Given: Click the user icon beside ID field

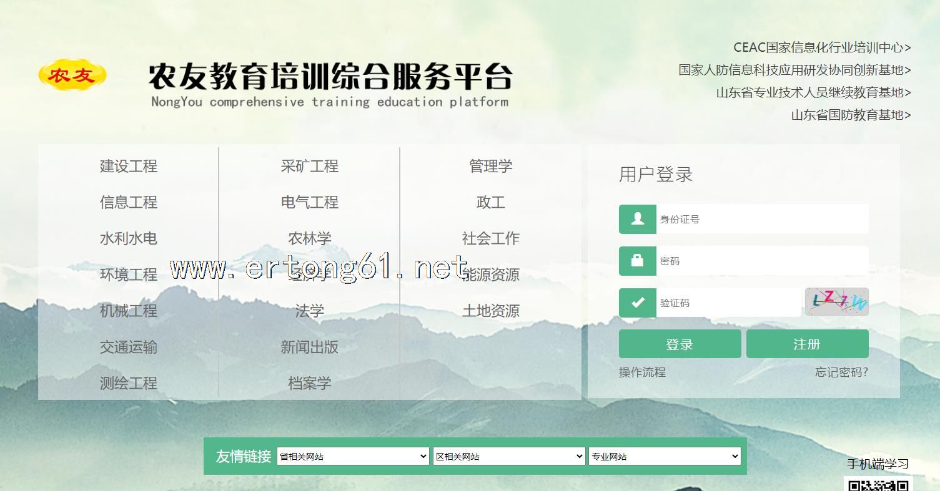Looking at the screenshot, I should point(637,219).
